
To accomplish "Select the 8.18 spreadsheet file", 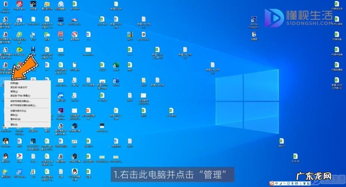I will [295, 156].
